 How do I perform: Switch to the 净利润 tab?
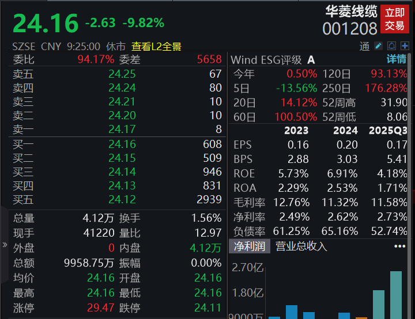pos(250,246)
